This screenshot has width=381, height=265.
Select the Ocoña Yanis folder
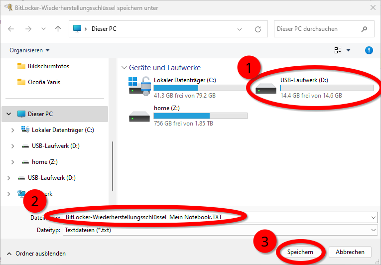coord(39,82)
